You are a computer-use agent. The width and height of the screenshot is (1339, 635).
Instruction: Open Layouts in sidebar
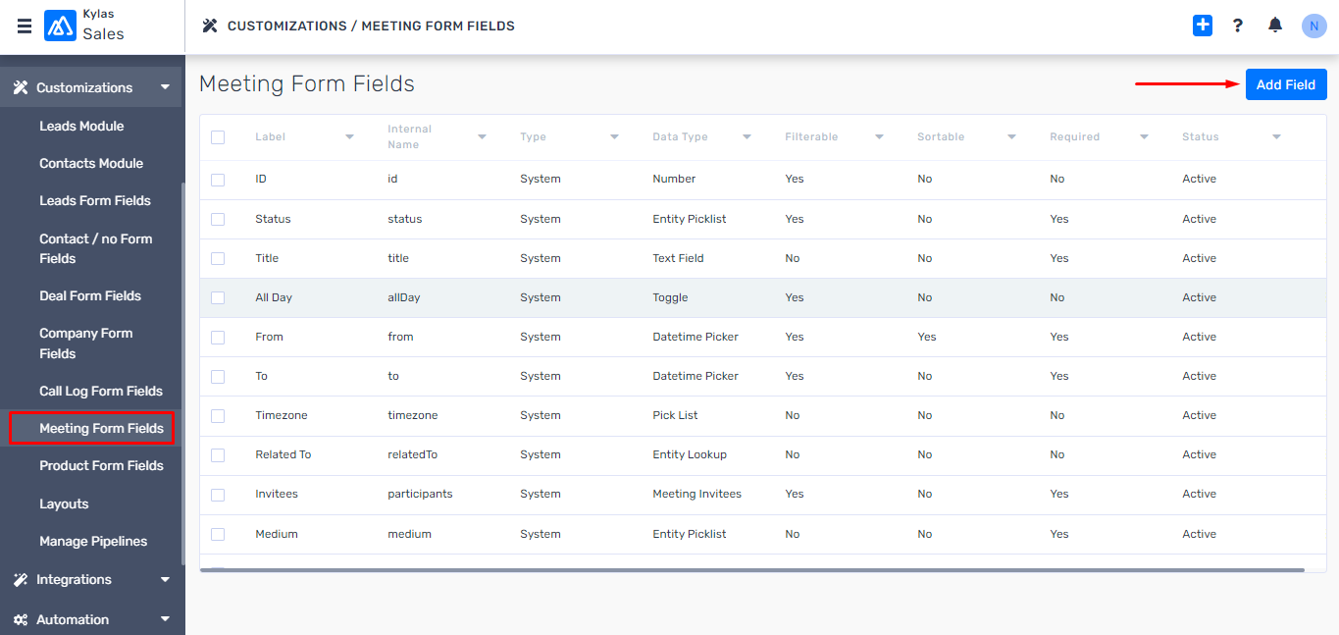[x=64, y=503]
